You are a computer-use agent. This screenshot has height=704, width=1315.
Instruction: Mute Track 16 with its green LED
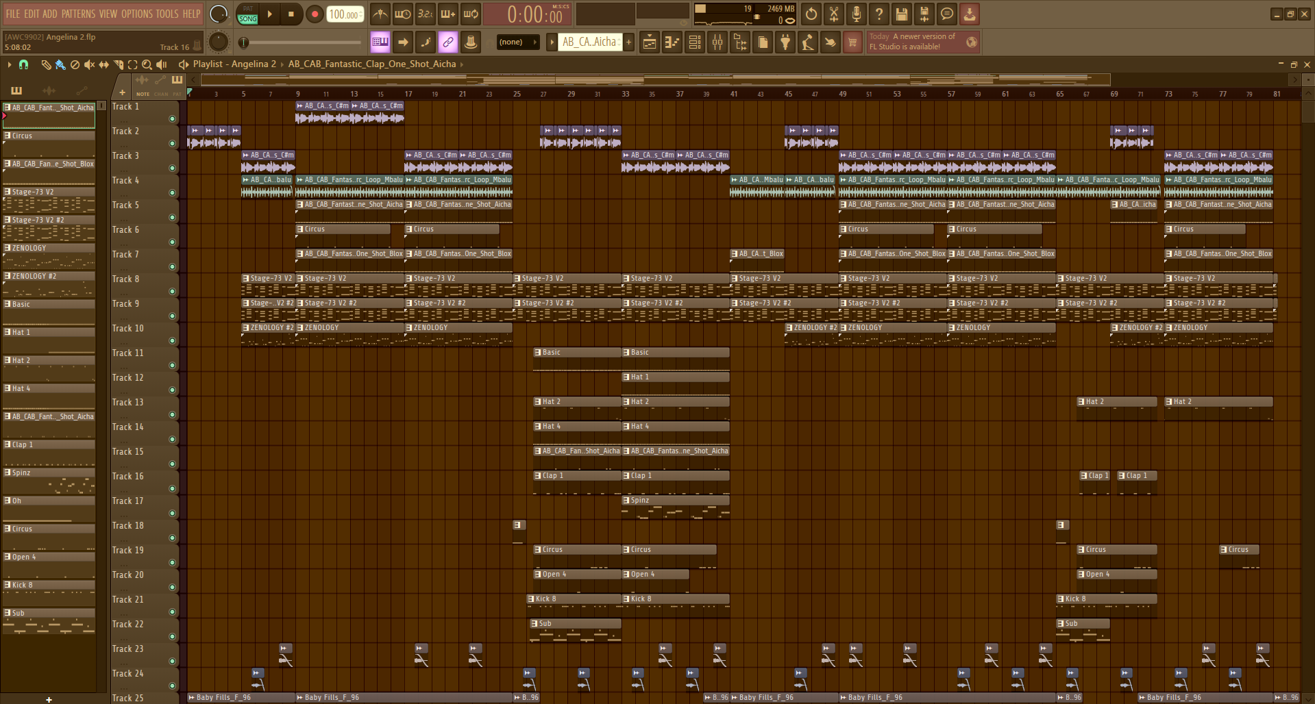click(x=172, y=489)
